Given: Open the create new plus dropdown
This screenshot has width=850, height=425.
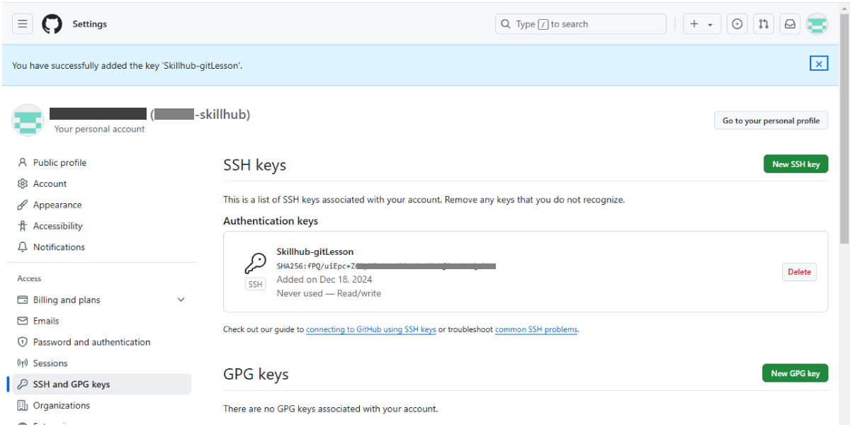Looking at the screenshot, I should [702, 24].
